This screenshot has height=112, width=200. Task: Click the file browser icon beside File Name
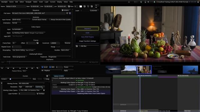click(70, 13)
